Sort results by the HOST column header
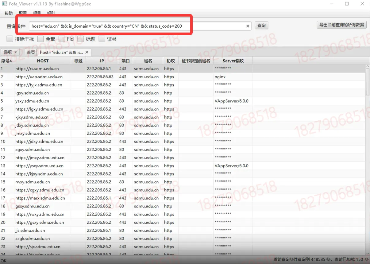 [43, 61]
